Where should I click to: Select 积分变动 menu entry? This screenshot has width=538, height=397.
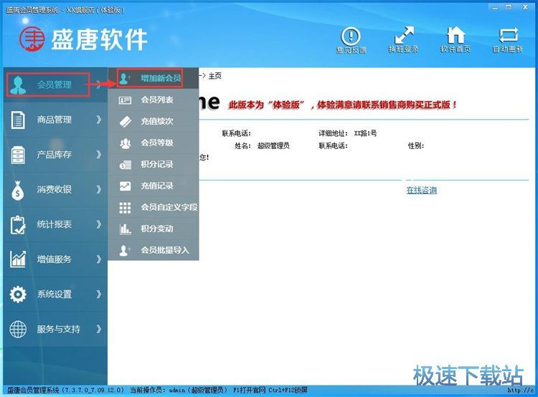pyautogui.click(x=154, y=229)
